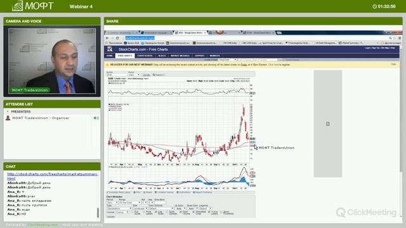
Task: Toggle the Log Scale checkbox
Action: click(155, 212)
